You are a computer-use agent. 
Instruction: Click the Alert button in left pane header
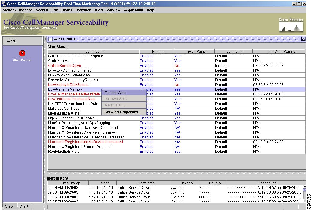pos(22,41)
